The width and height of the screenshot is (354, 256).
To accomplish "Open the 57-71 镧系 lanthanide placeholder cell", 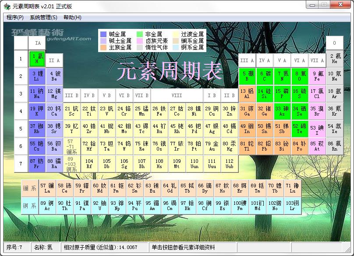I will pos(72,146).
